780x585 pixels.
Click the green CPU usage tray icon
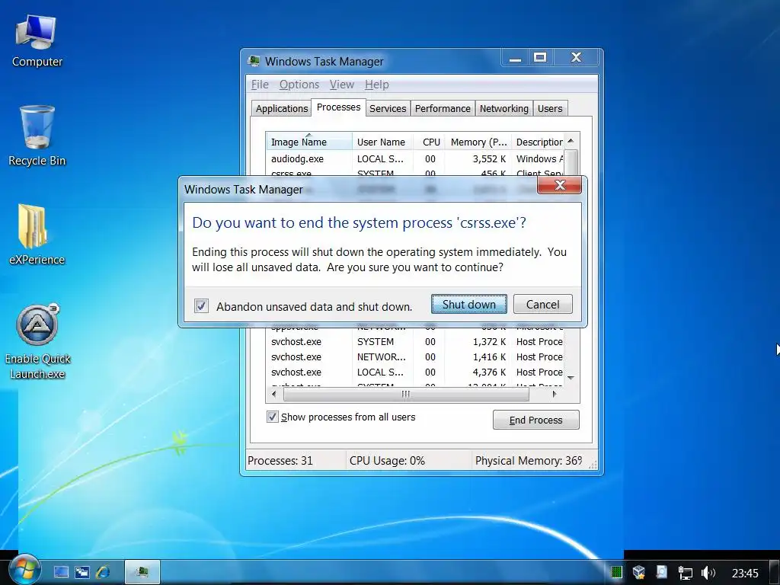click(616, 573)
